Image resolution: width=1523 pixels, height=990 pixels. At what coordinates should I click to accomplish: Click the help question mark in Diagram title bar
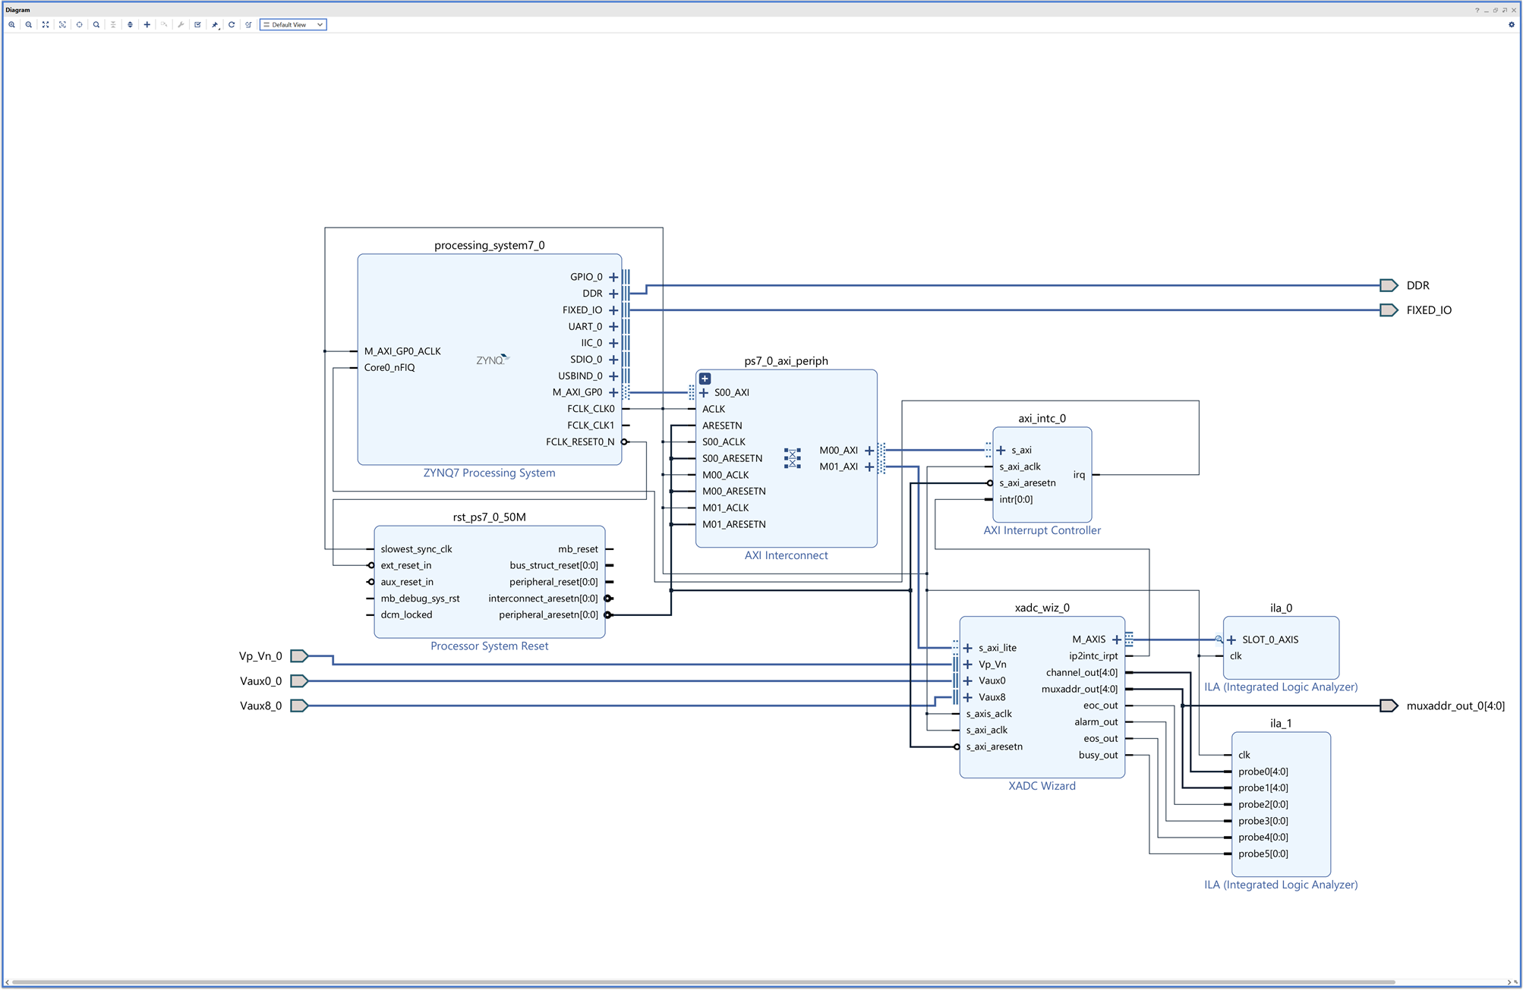[x=1477, y=10]
